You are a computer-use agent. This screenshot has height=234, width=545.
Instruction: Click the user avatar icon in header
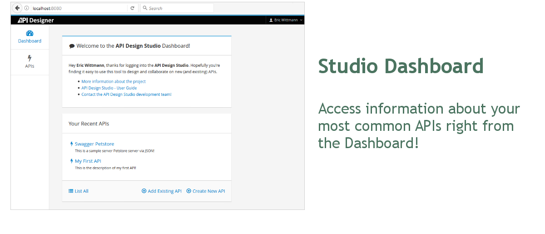pos(271,20)
